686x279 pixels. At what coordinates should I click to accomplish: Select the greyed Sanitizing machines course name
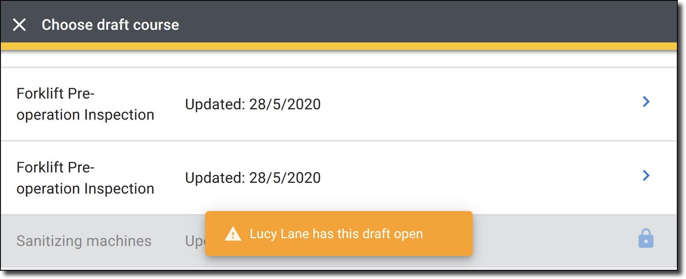point(84,241)
